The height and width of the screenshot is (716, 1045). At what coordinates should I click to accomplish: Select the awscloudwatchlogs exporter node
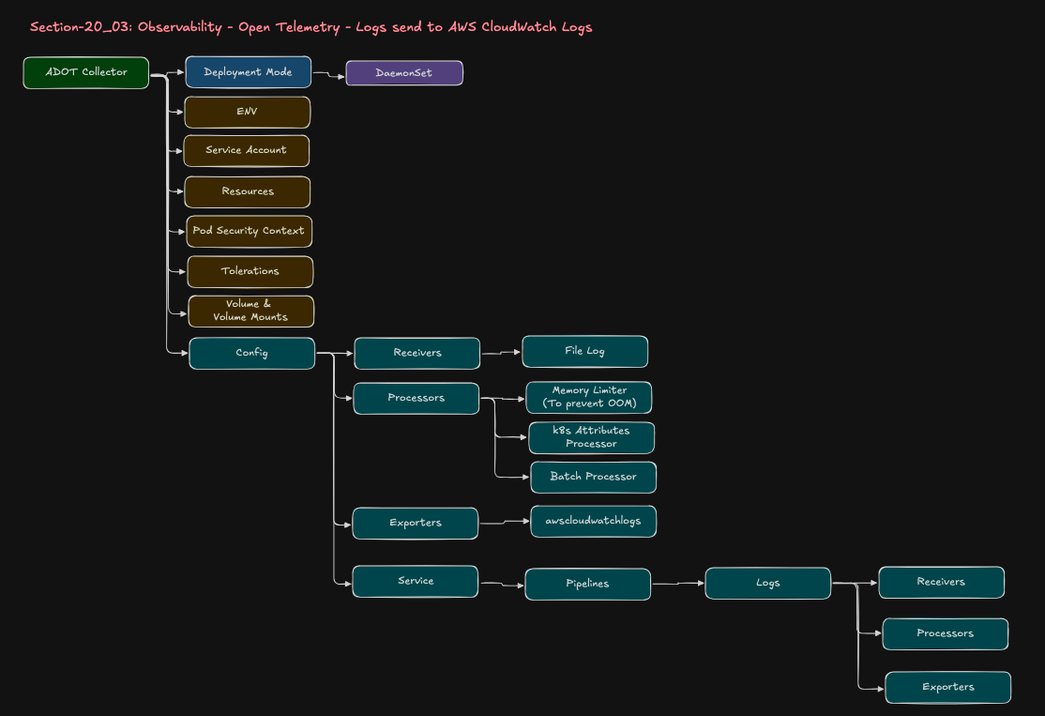pos(593,521)
